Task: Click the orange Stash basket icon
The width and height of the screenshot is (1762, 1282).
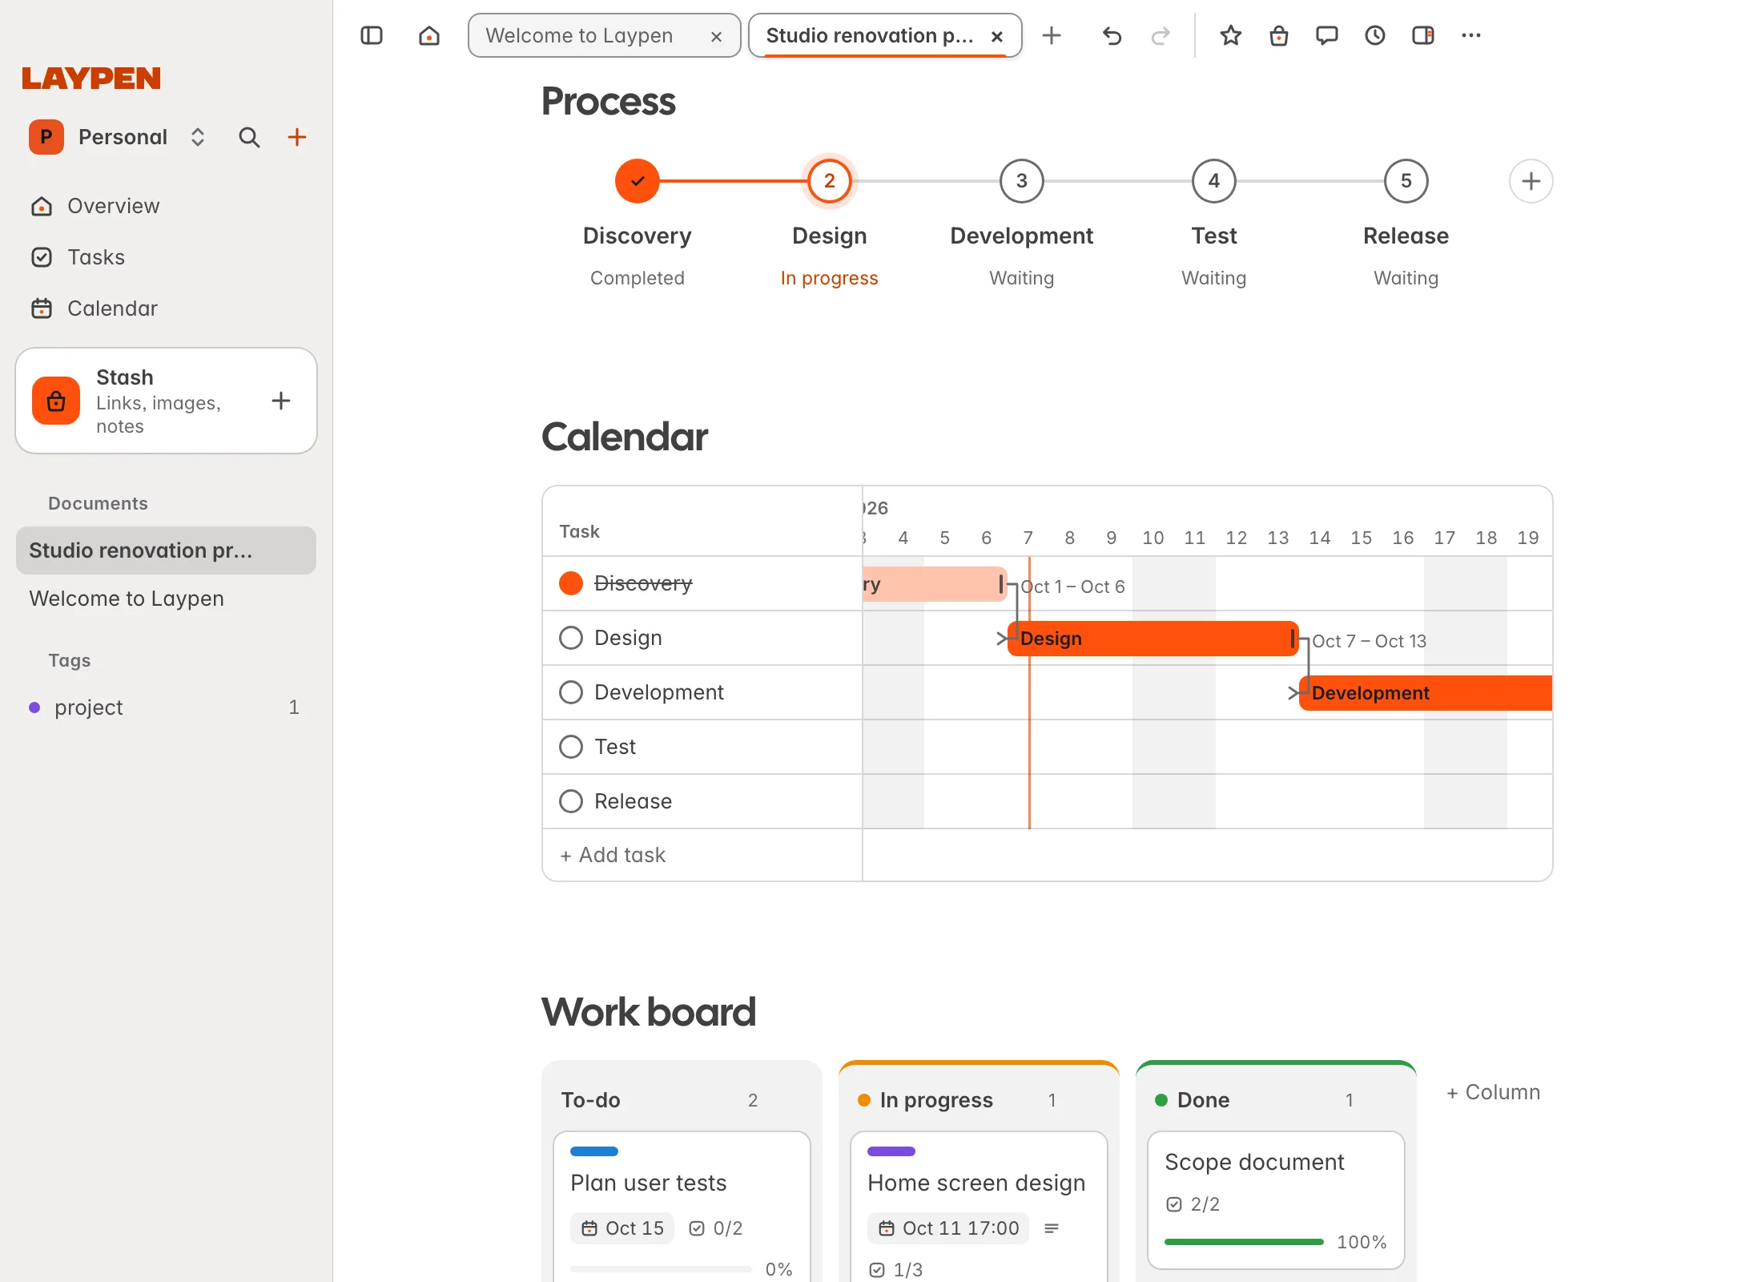Action: coord(56,401)
